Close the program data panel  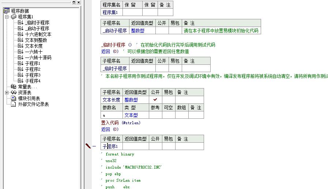coord(79,2)
